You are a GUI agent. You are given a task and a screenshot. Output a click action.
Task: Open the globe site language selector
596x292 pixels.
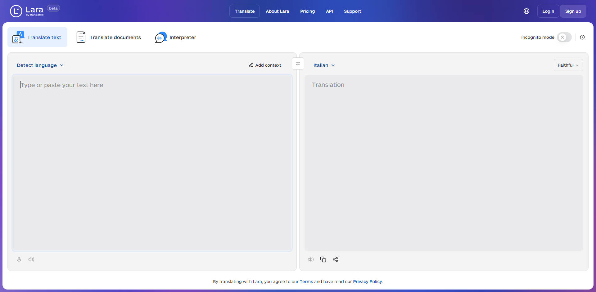tap(526, 11)
